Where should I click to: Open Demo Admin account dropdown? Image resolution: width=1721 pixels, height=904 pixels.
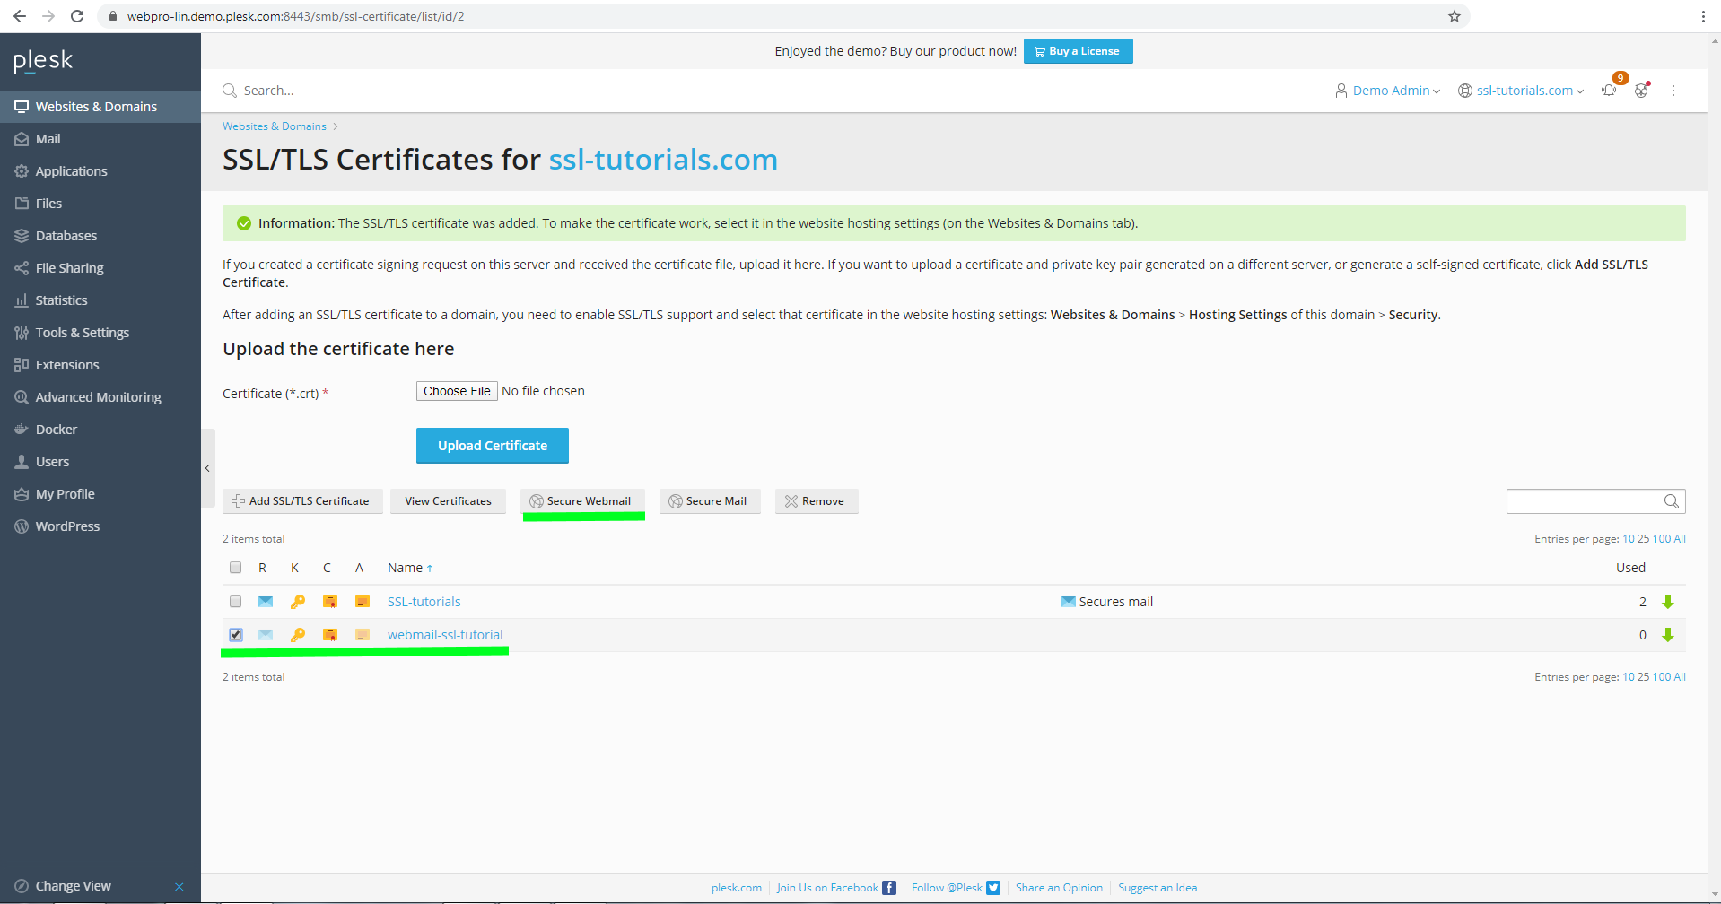(x=1387, y=91)
